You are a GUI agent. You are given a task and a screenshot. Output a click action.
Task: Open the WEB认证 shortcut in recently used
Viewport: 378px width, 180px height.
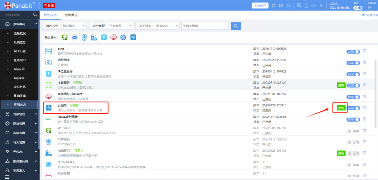pyautogui.click(x=65, y=37)
